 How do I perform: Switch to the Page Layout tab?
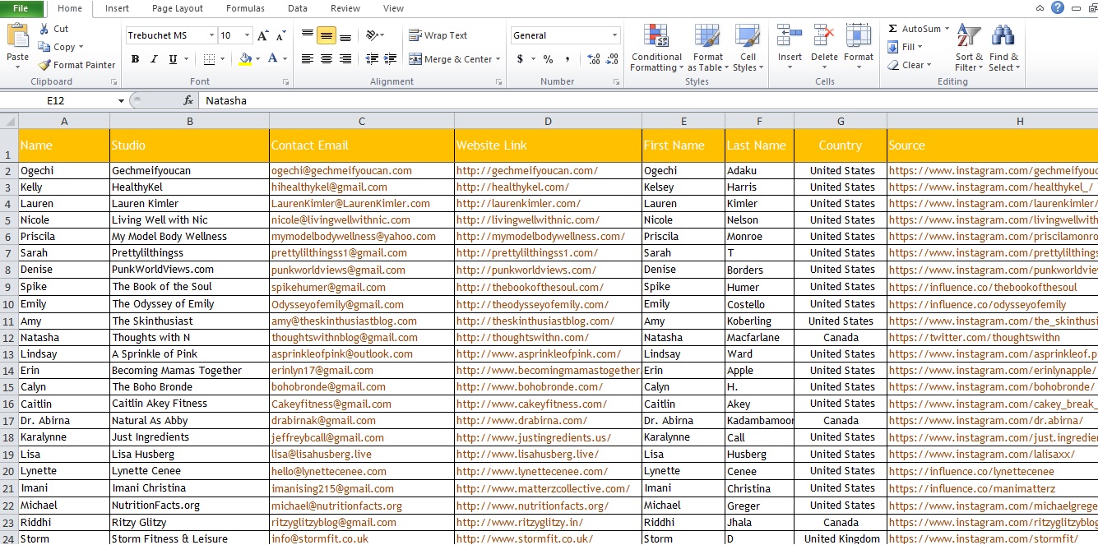[178, 8]
